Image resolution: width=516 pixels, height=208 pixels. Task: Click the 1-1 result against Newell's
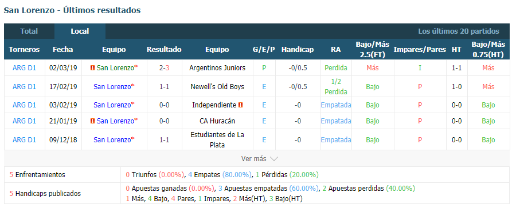pos(164,87)
